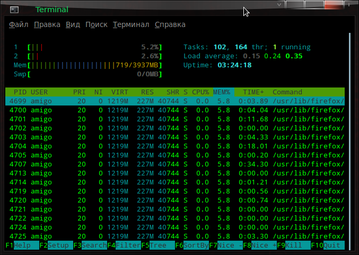Select process row with PID 4700

click(x=175, y=110)
